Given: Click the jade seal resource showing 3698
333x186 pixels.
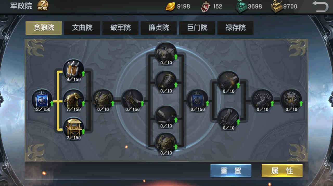Looking at the screenshot, I should coord(248,6).
